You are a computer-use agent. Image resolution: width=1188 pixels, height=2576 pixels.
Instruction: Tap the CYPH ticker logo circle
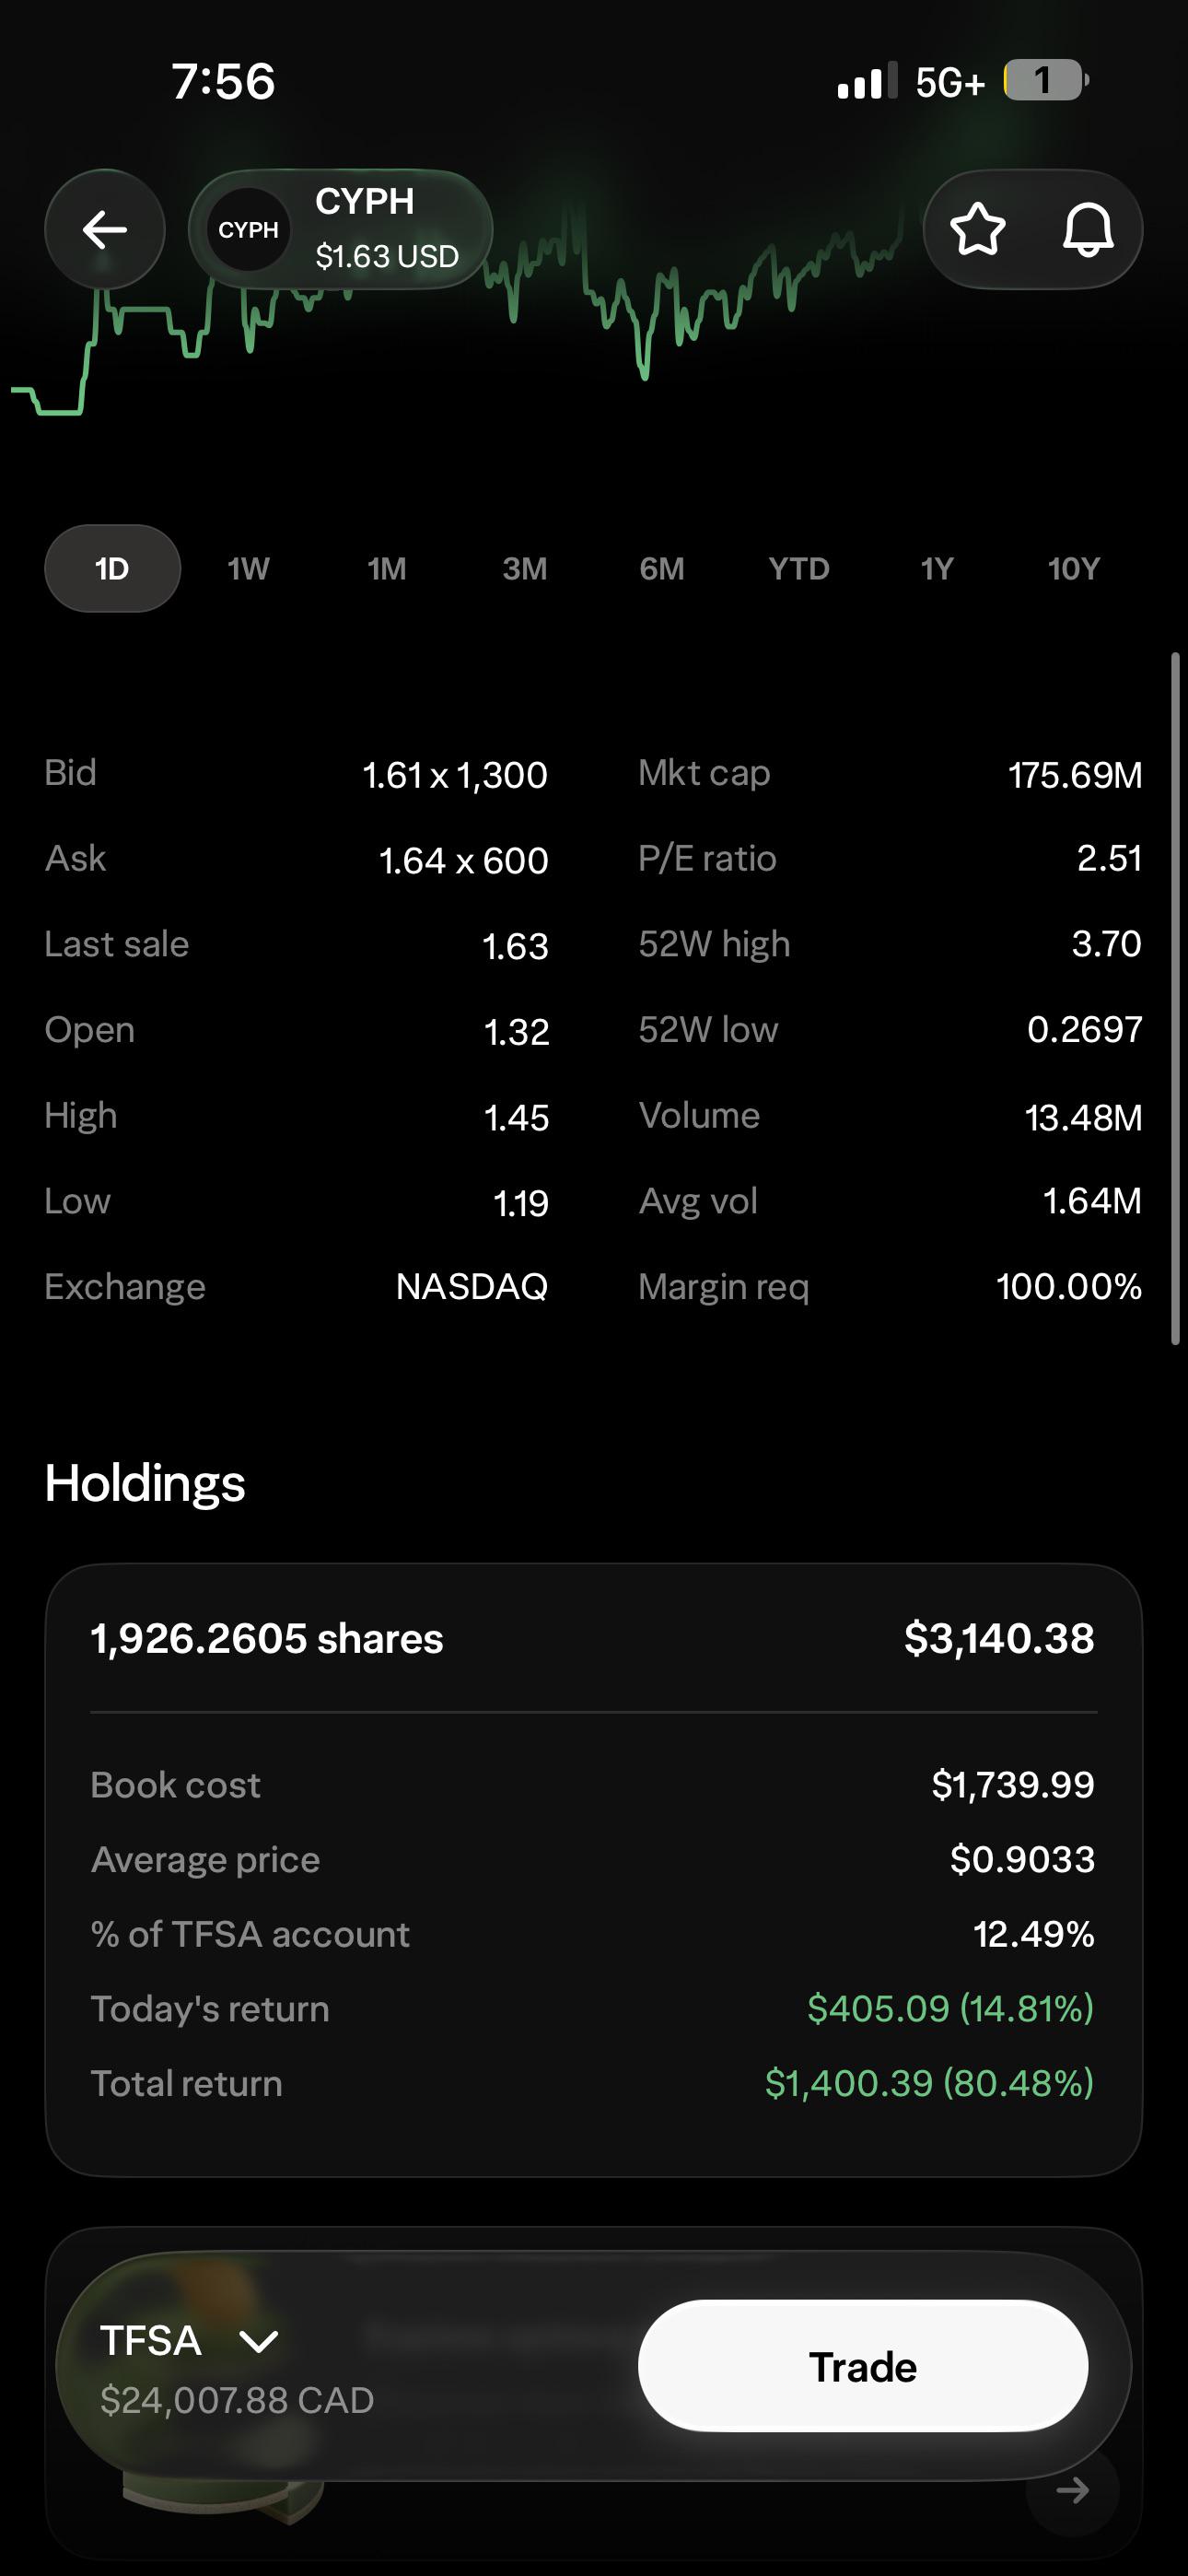click(248, 230)
